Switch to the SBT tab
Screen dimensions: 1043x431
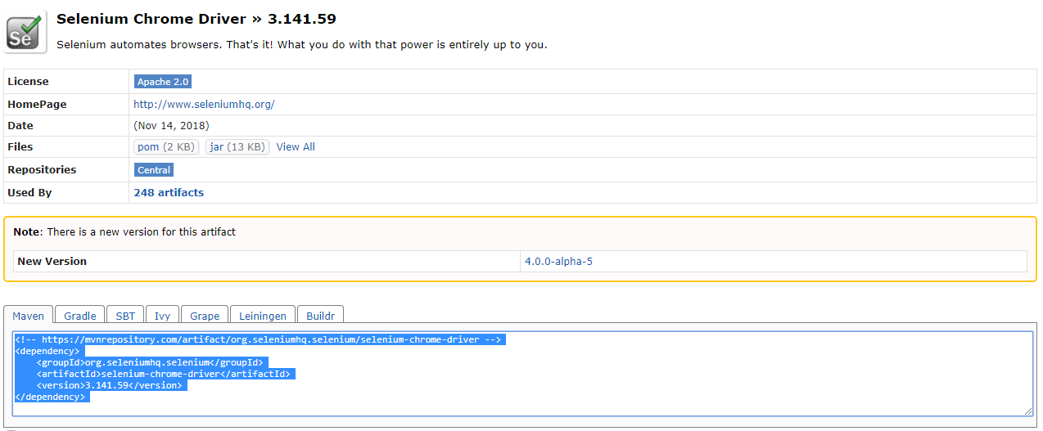[125, 316]
